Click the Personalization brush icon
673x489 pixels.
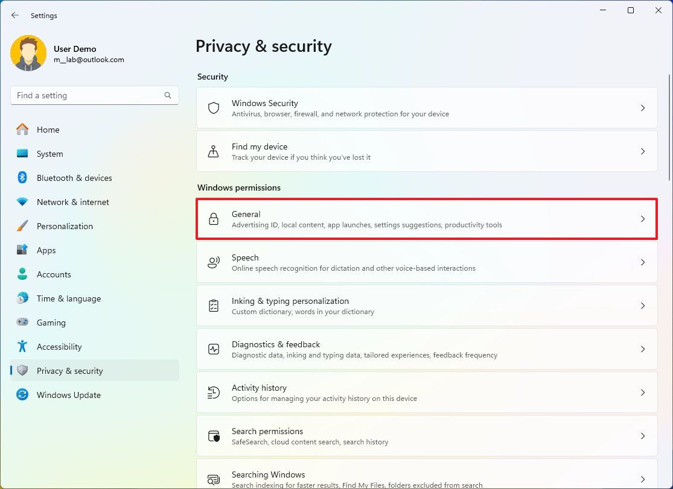click(x=22, y=226)
